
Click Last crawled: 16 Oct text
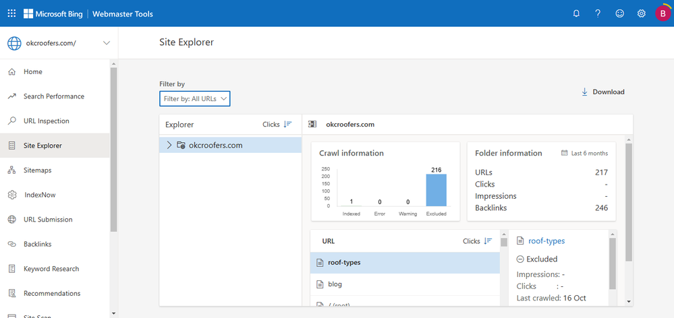(x=551, y=298)
